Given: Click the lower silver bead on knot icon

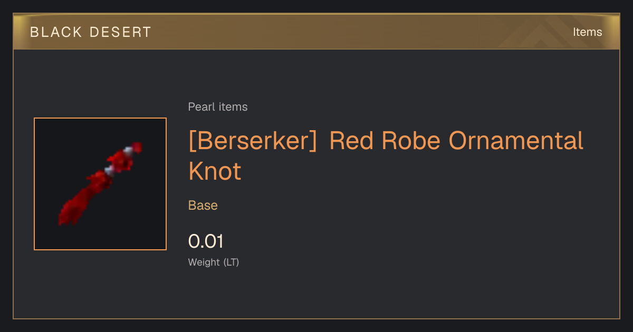Looking at the screenshot, I should click(110, 170).
